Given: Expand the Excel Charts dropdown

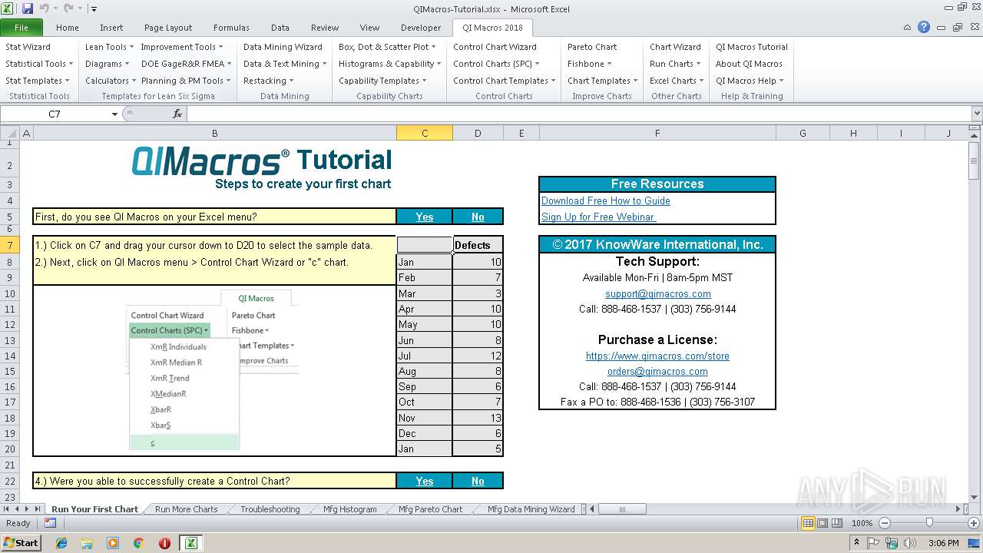Looking at the screenshot, I should [677, 81].
